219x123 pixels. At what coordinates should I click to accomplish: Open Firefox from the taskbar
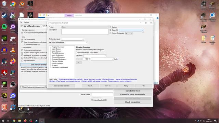(x=25, y=121)
